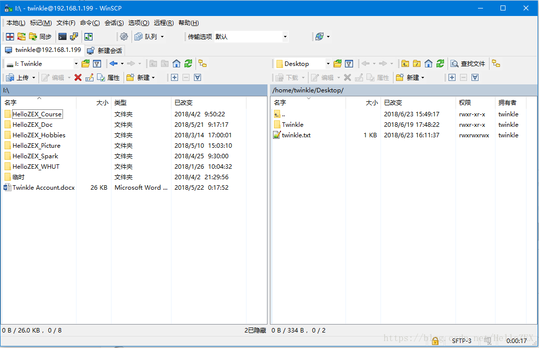This screenshot has height=348, width=539.
Task: Refresh the remote panel
Action: pyautogui.click(x=440, y=64)
